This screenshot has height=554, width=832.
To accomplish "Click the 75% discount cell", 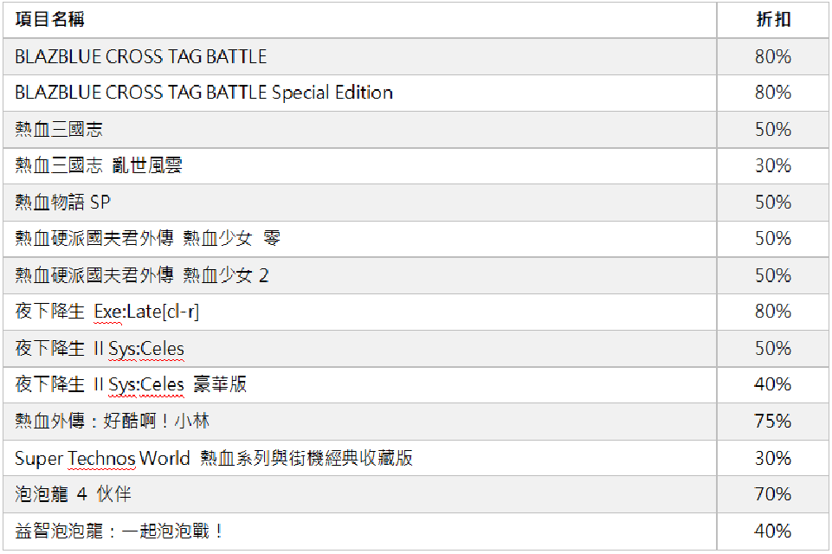I will pos(772,422).
